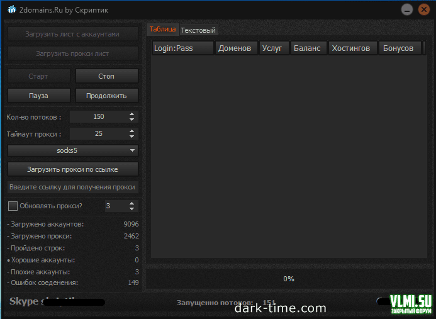Click the proxy link input field
Image resolution: width=436 pixels, height=319 pixels.
pos(72,187)
